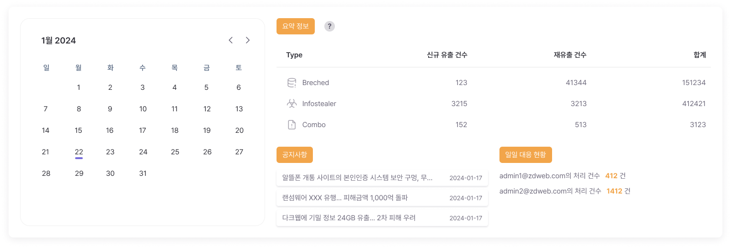The width and height of the screenshot is (731, 248).
Task: Pick the 17th in the calendar
Action: tap(143, 130)
